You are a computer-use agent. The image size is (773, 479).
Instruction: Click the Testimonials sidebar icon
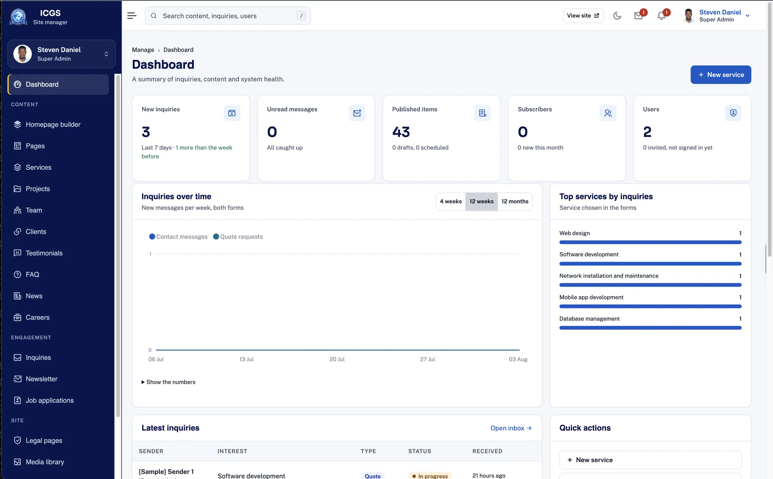click(17, 253)
